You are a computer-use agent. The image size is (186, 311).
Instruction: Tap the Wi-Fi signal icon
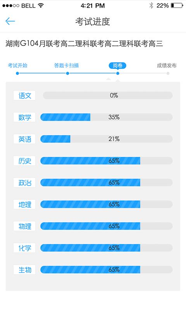coord(41,5)
